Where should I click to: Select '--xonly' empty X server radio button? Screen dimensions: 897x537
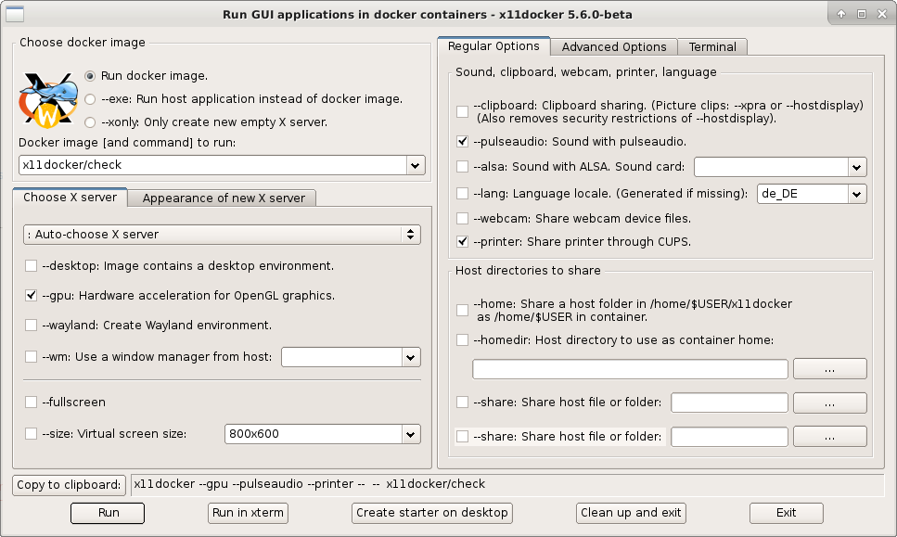coord(90,122)
